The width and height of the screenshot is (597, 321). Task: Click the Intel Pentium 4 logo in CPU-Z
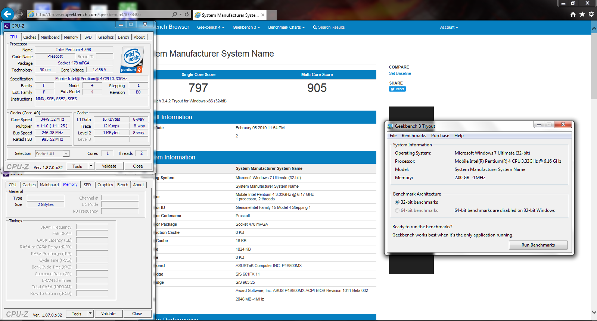click(131, 60)
